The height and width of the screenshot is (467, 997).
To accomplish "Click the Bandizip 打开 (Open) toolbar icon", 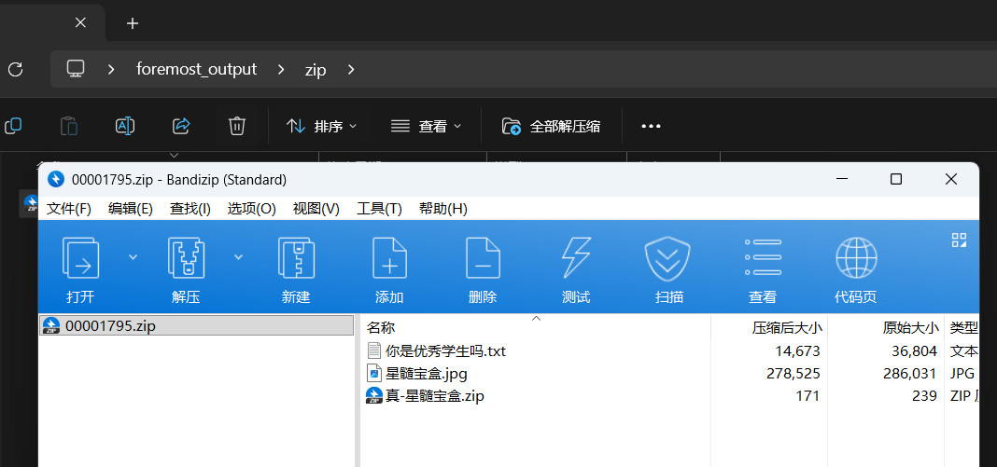I will point(81,257).
